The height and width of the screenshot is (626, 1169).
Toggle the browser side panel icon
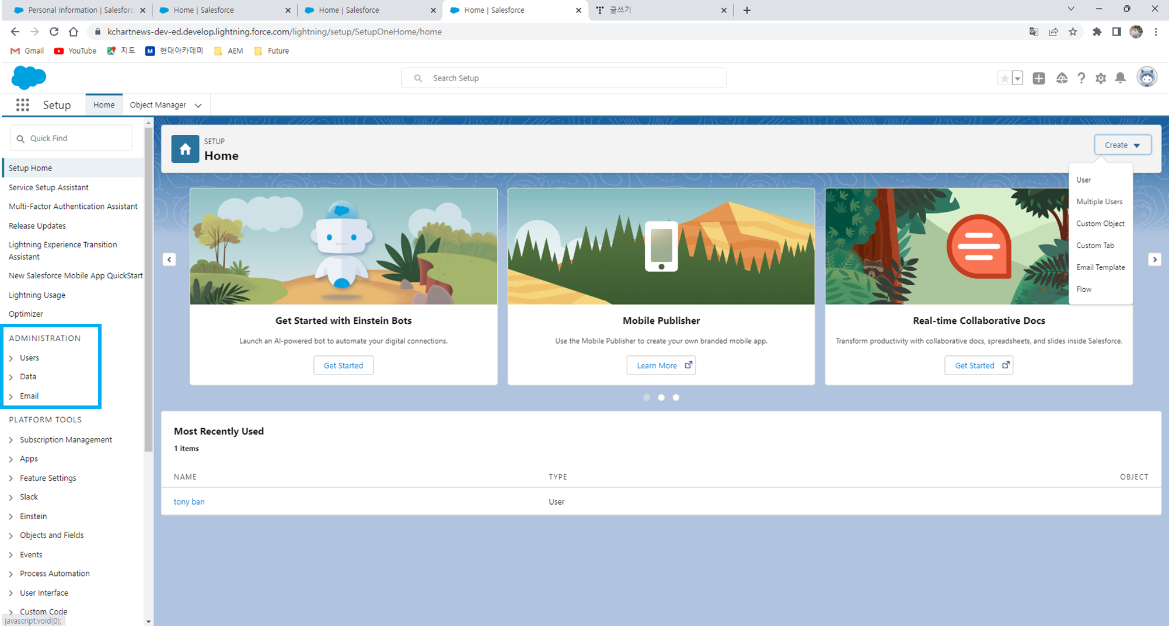1116,32
